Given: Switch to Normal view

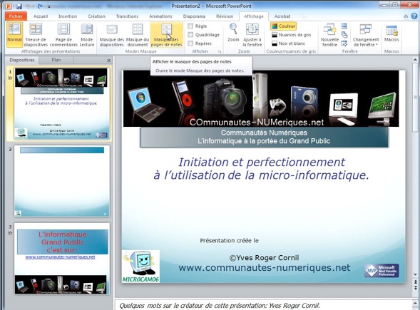Looking at the screenshot, I should (14, 35).
